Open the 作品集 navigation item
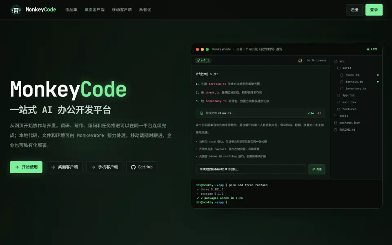Screen dimensions: 392x245 pos(71,10)
